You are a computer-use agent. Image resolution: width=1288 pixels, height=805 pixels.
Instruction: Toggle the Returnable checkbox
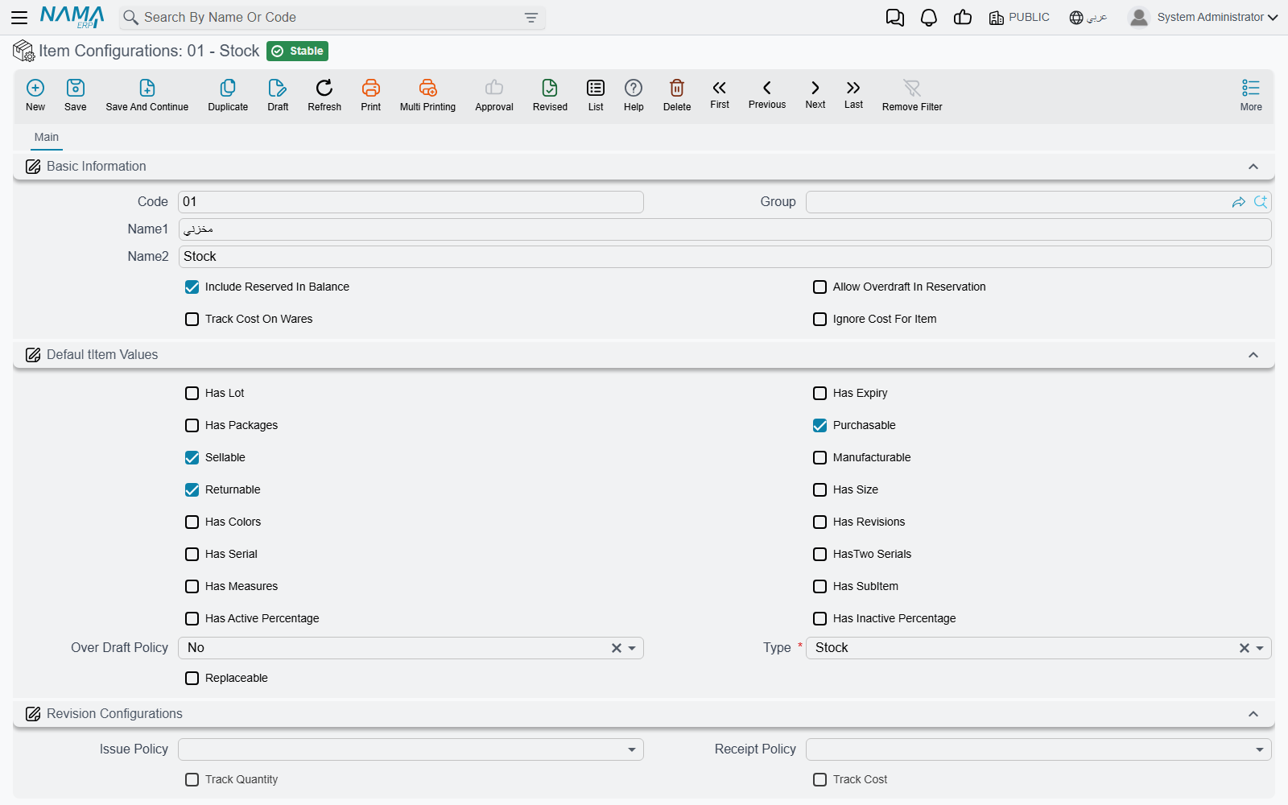192,489
